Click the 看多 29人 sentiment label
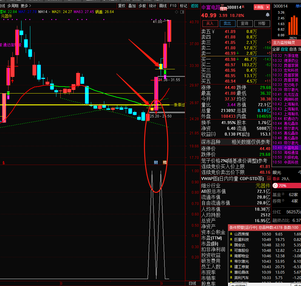Image resolution: width=301 pixels, height=286 pixels. [281, 179]
